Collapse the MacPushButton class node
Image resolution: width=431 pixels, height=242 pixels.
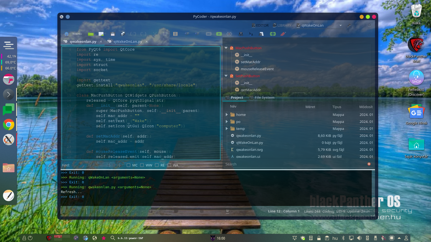(226, 48)
